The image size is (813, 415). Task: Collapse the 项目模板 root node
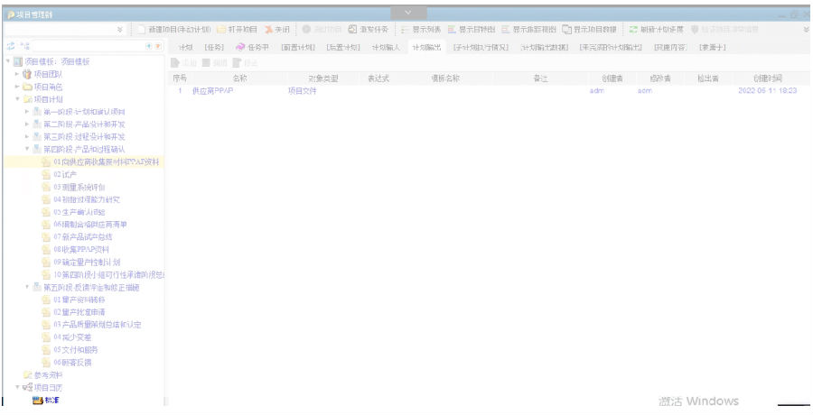click(8, 61)
